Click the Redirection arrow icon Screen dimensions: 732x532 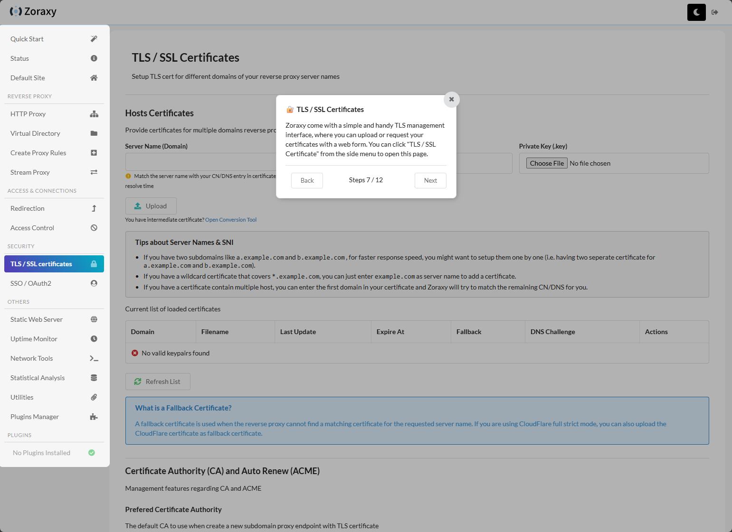pos(94,208)
